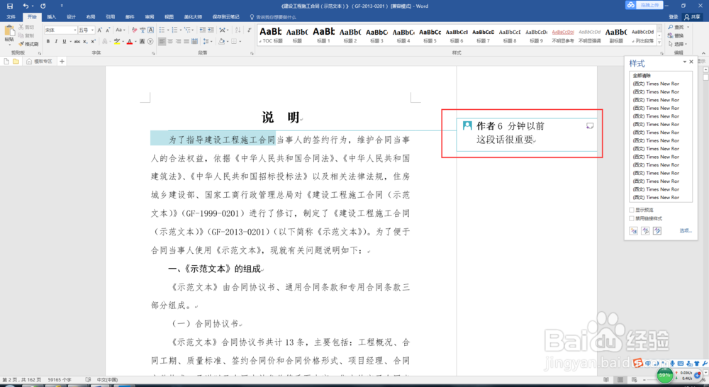The height and width of the screenshot is (387, 709).
Task: Click the New Style icon in Styles pane
Action: 633,231
